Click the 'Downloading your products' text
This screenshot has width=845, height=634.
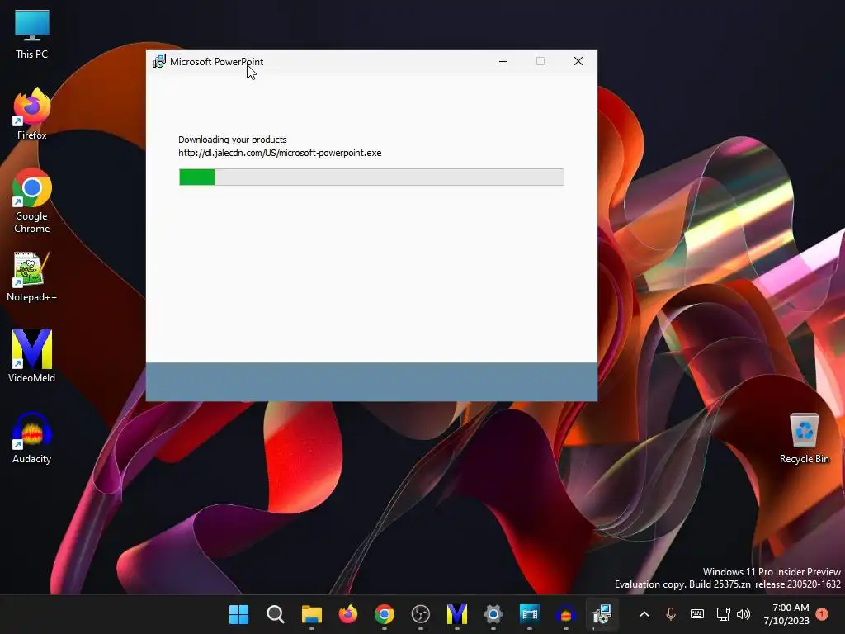point(232,140)
